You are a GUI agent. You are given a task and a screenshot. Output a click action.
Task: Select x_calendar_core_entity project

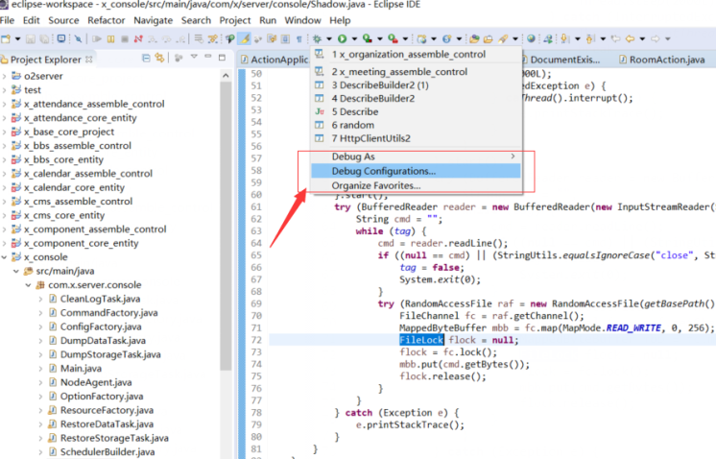click(74, 187)
